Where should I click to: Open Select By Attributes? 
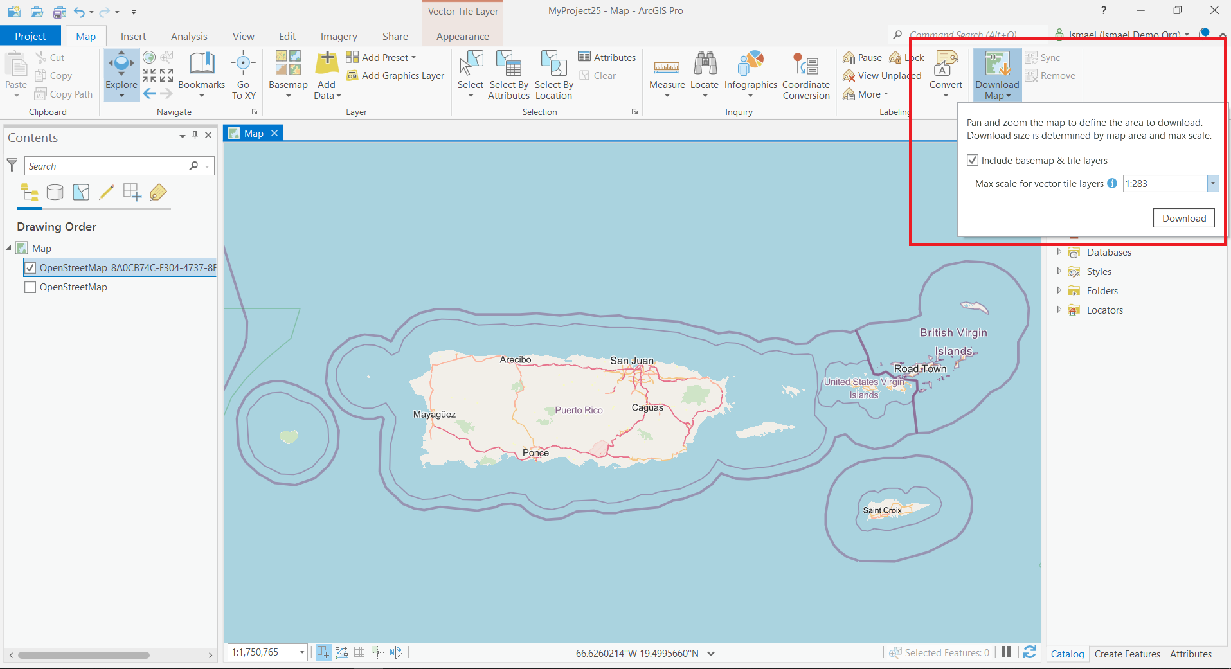click(x=508, y=75)
